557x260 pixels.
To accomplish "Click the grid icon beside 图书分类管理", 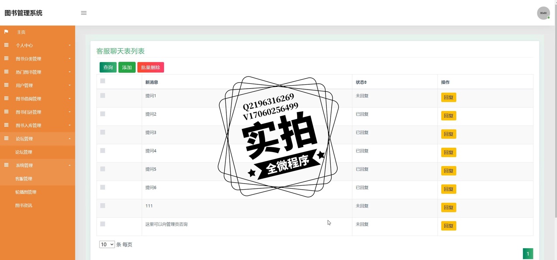I will pos(6,59).
